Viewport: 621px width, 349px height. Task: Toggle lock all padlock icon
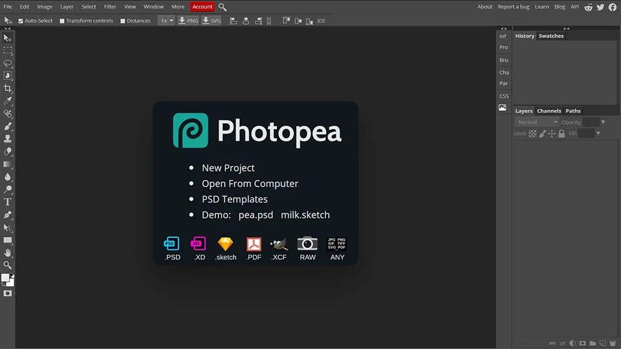(561, 134)
